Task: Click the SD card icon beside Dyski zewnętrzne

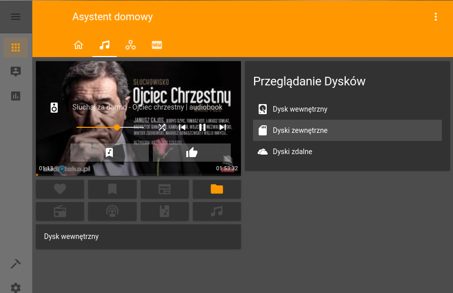Action: point(263,130)
